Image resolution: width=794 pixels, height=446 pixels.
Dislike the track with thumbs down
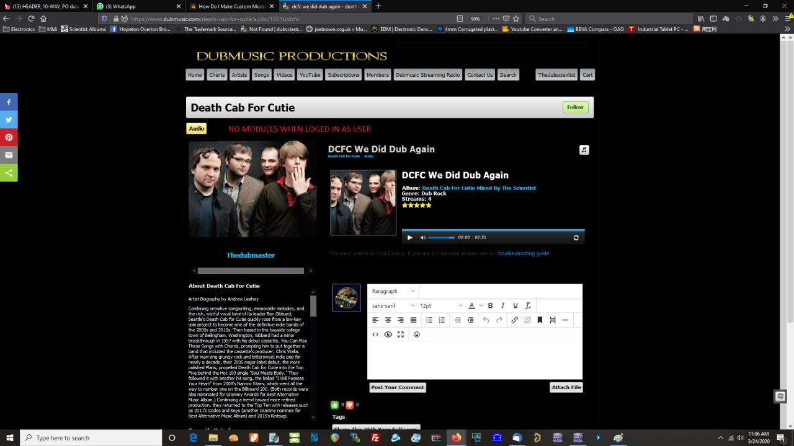[x=350, y=405]
